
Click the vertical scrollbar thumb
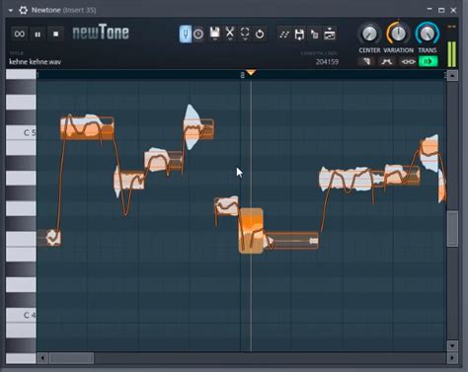pos(452,229)
